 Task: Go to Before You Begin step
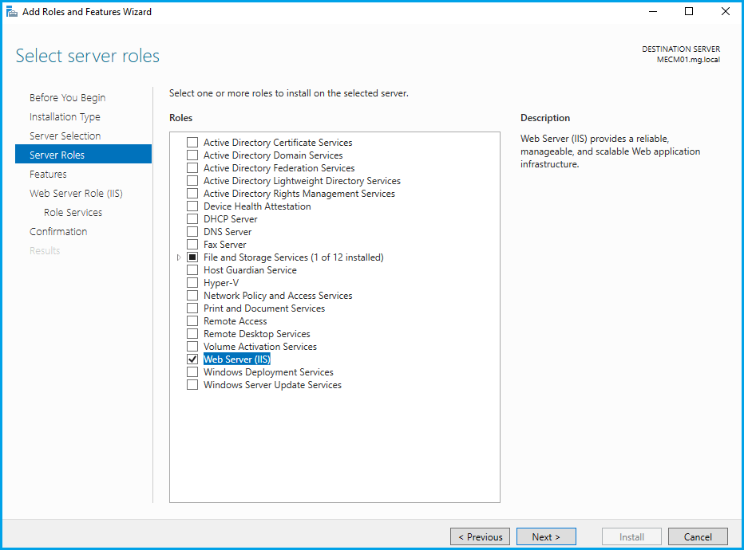[67, 98]
